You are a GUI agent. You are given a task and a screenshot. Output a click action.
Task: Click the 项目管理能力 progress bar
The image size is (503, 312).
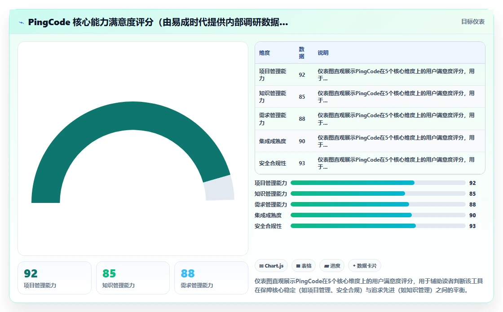click(x=378, y=183)
